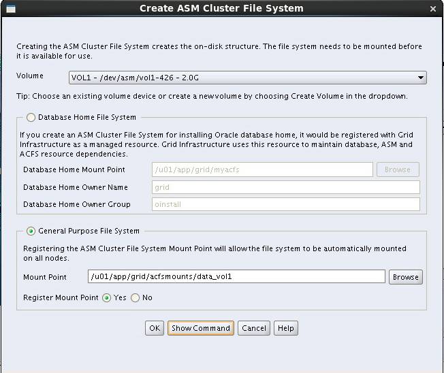444x373 pixels.
Task: Cancel the file system creation
Action: click(254, 328)
